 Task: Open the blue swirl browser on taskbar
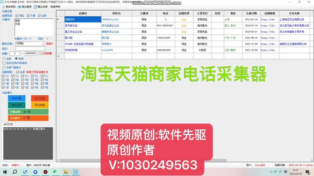click(25, 172)
